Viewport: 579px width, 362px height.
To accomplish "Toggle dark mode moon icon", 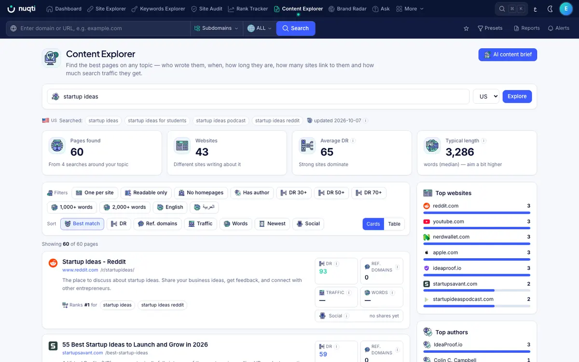I will [x=551, y=9].
